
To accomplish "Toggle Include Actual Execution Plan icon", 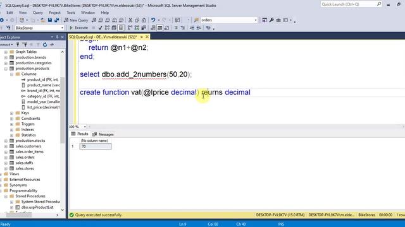I will 130,28.
